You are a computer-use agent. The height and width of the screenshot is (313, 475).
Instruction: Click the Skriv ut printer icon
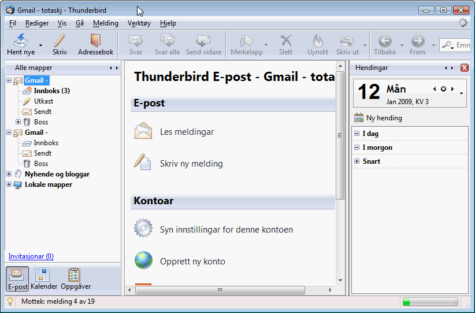click(x=347, y=41)
